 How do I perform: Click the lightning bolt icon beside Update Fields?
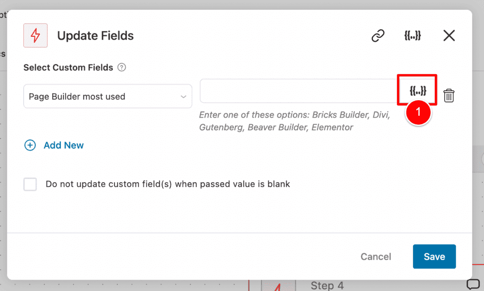pyautogui.click(x=35, y=35)
